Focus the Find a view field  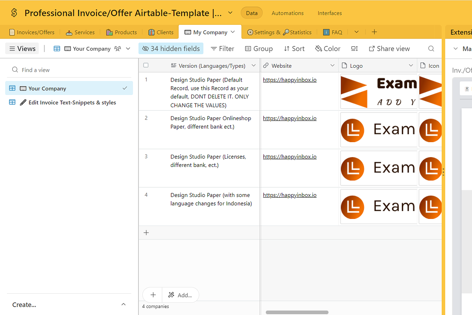(x=69, y=70)
